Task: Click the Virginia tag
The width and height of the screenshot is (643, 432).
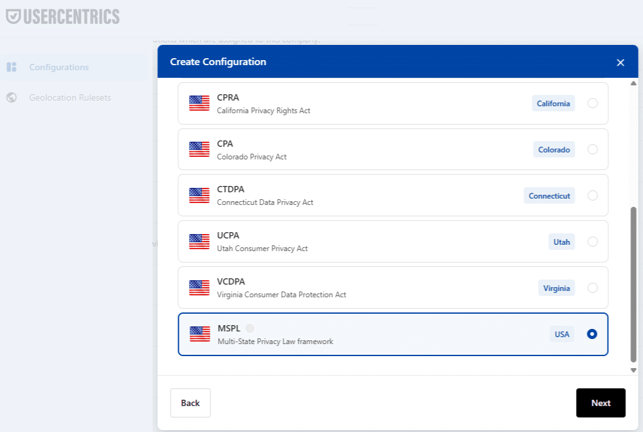Action: click(556, 288)
